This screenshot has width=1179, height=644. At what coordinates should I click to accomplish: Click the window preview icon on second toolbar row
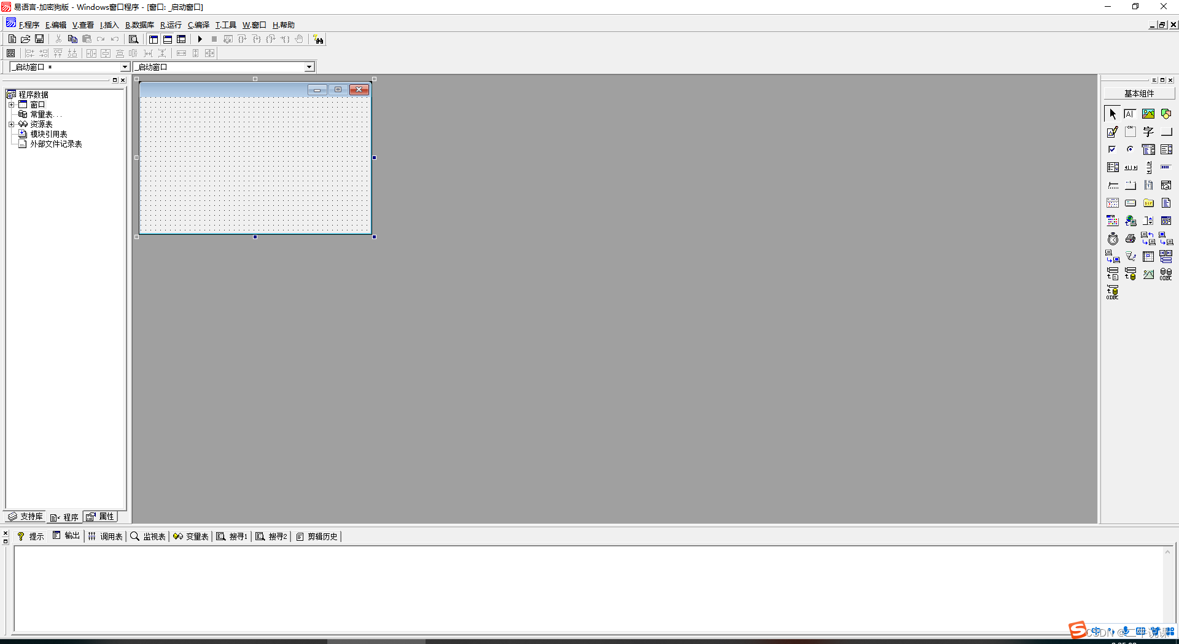[x=11, y=53]
